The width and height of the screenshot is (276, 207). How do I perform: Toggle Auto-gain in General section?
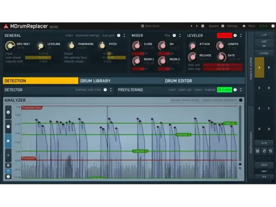(x=108, y=35)
